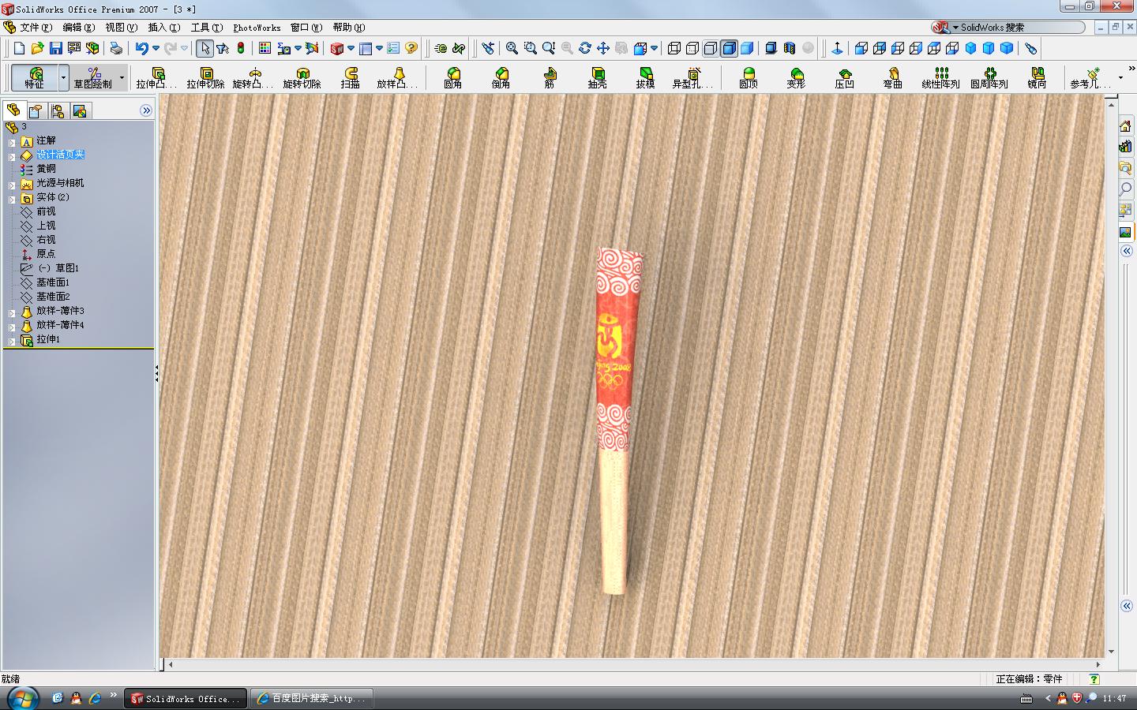
Task: Click the 拉伸凸 extruded boss button
Action: [156, 77]
